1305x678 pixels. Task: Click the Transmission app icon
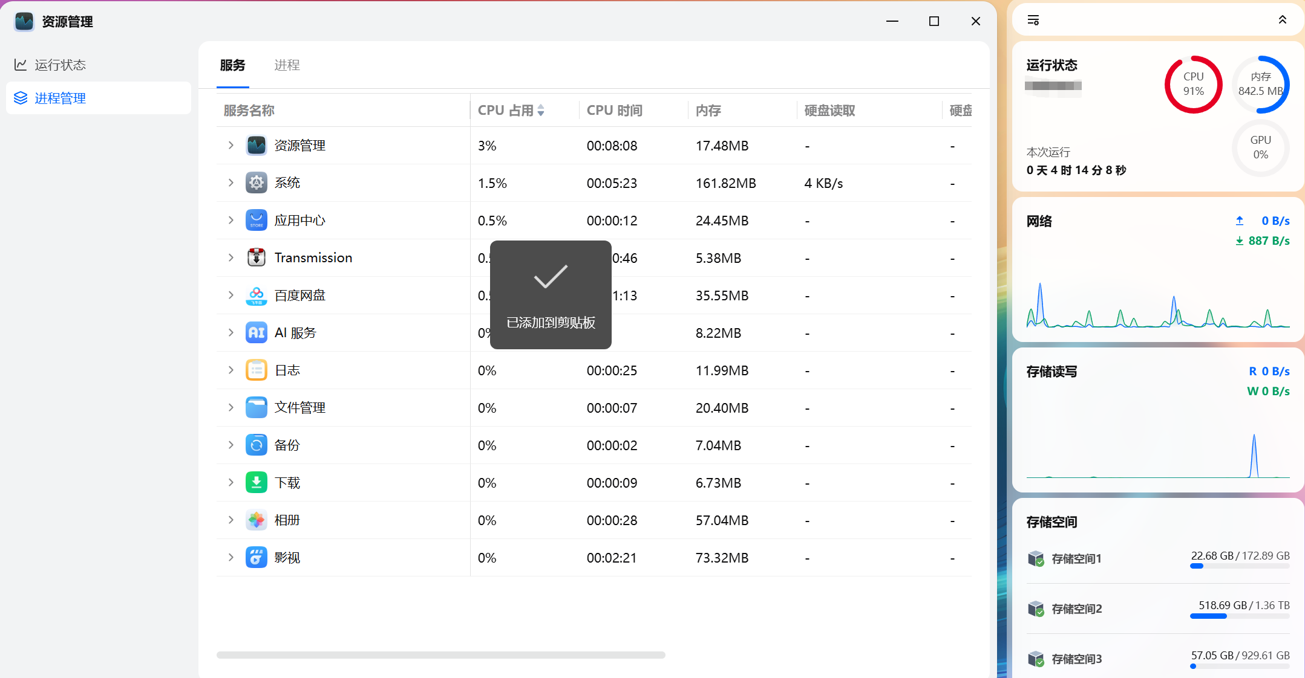tap(256, 257)
